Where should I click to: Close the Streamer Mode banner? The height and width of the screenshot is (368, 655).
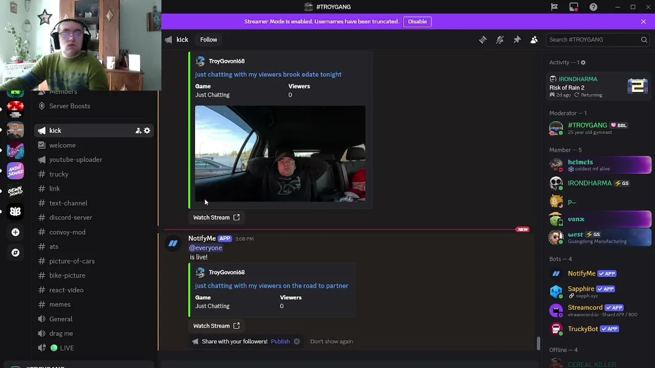(643, 21)
